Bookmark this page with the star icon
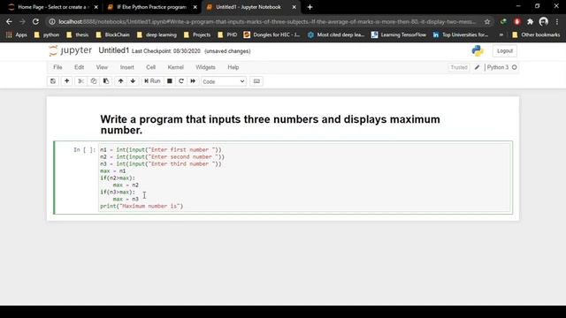Image resolution: width=566 pixels, height=318 pixels. pos(487,21)
